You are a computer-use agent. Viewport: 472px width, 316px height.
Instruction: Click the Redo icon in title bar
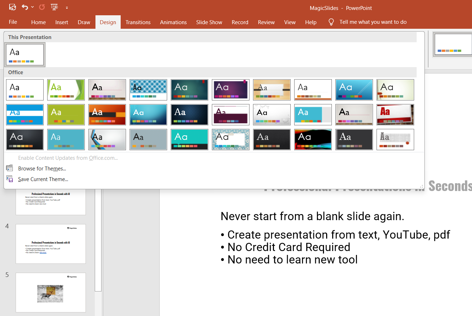click(x=42, y=7)
